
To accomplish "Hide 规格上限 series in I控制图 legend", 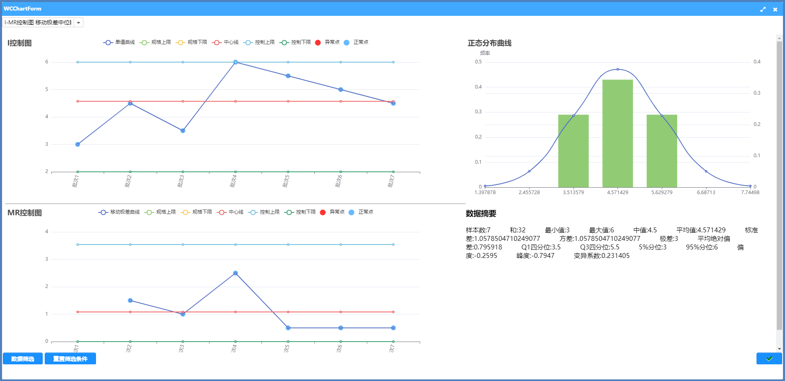I will coord(144,43).
